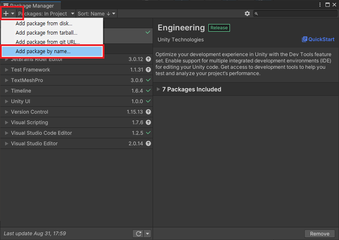The height and width of the screenshot is (240, 339).
Task: Expand the Visual Studio Code Editor row
Action: (x=6, y=133)
